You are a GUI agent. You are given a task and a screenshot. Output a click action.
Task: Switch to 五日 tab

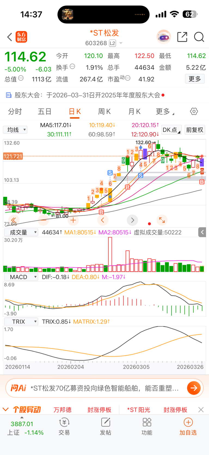pyautogui.click(x=45, y=111)
